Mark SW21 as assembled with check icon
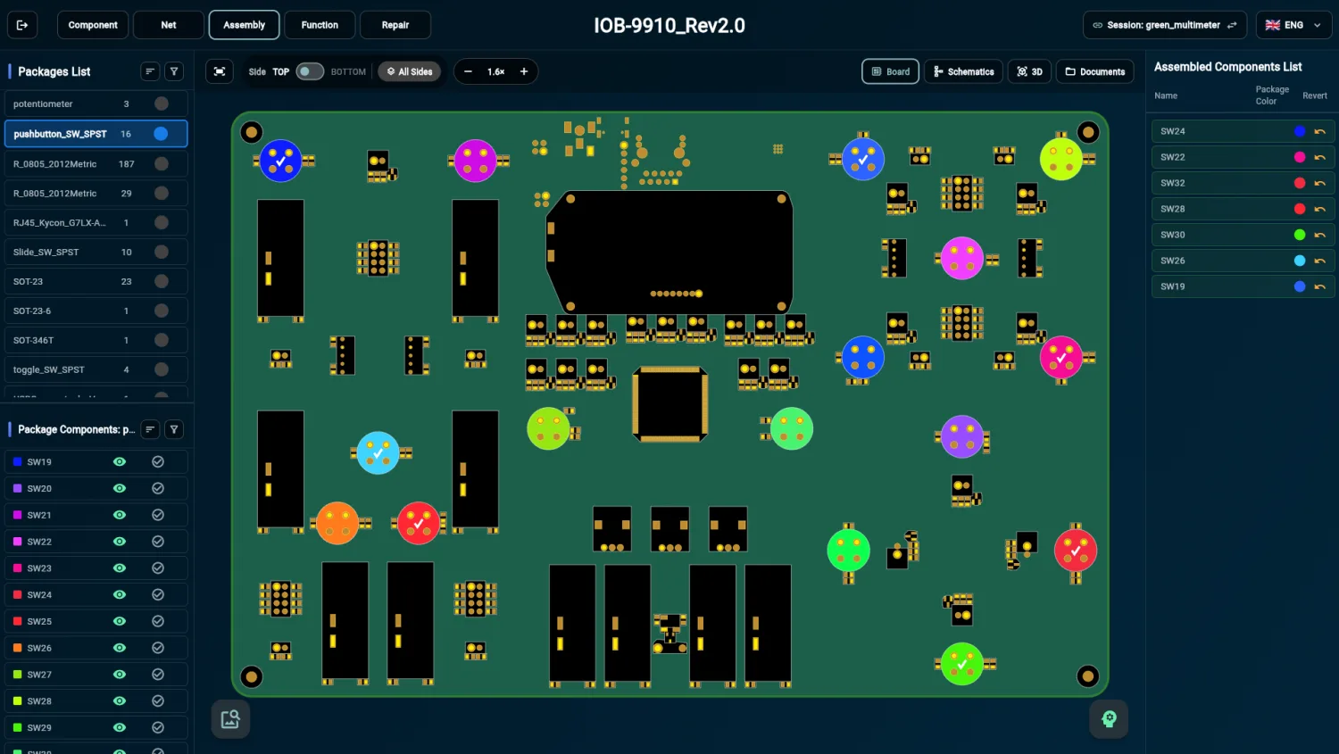1339x754 pixels. [158, 515]
